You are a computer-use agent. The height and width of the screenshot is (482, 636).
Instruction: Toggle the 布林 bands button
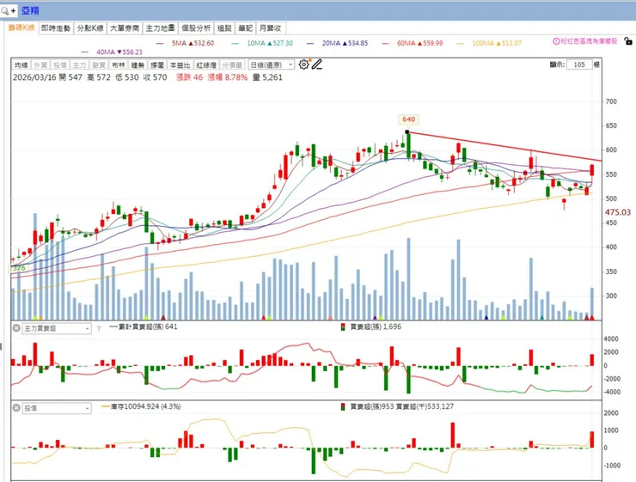119,64
